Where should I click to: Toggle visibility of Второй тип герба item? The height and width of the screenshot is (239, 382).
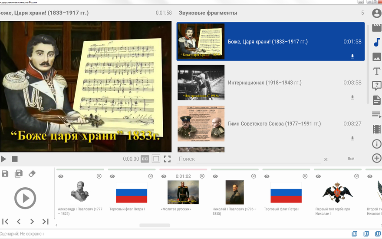(x=370, y=176)
